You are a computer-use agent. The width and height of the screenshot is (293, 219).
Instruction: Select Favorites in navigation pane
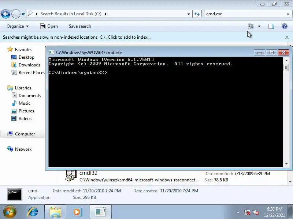[23, 50]
